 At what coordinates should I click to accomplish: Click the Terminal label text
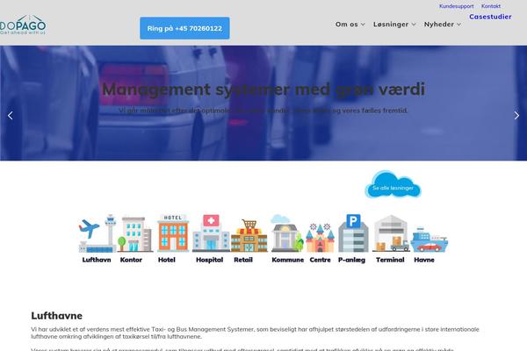pyautogui.click(x=390, y=260)
